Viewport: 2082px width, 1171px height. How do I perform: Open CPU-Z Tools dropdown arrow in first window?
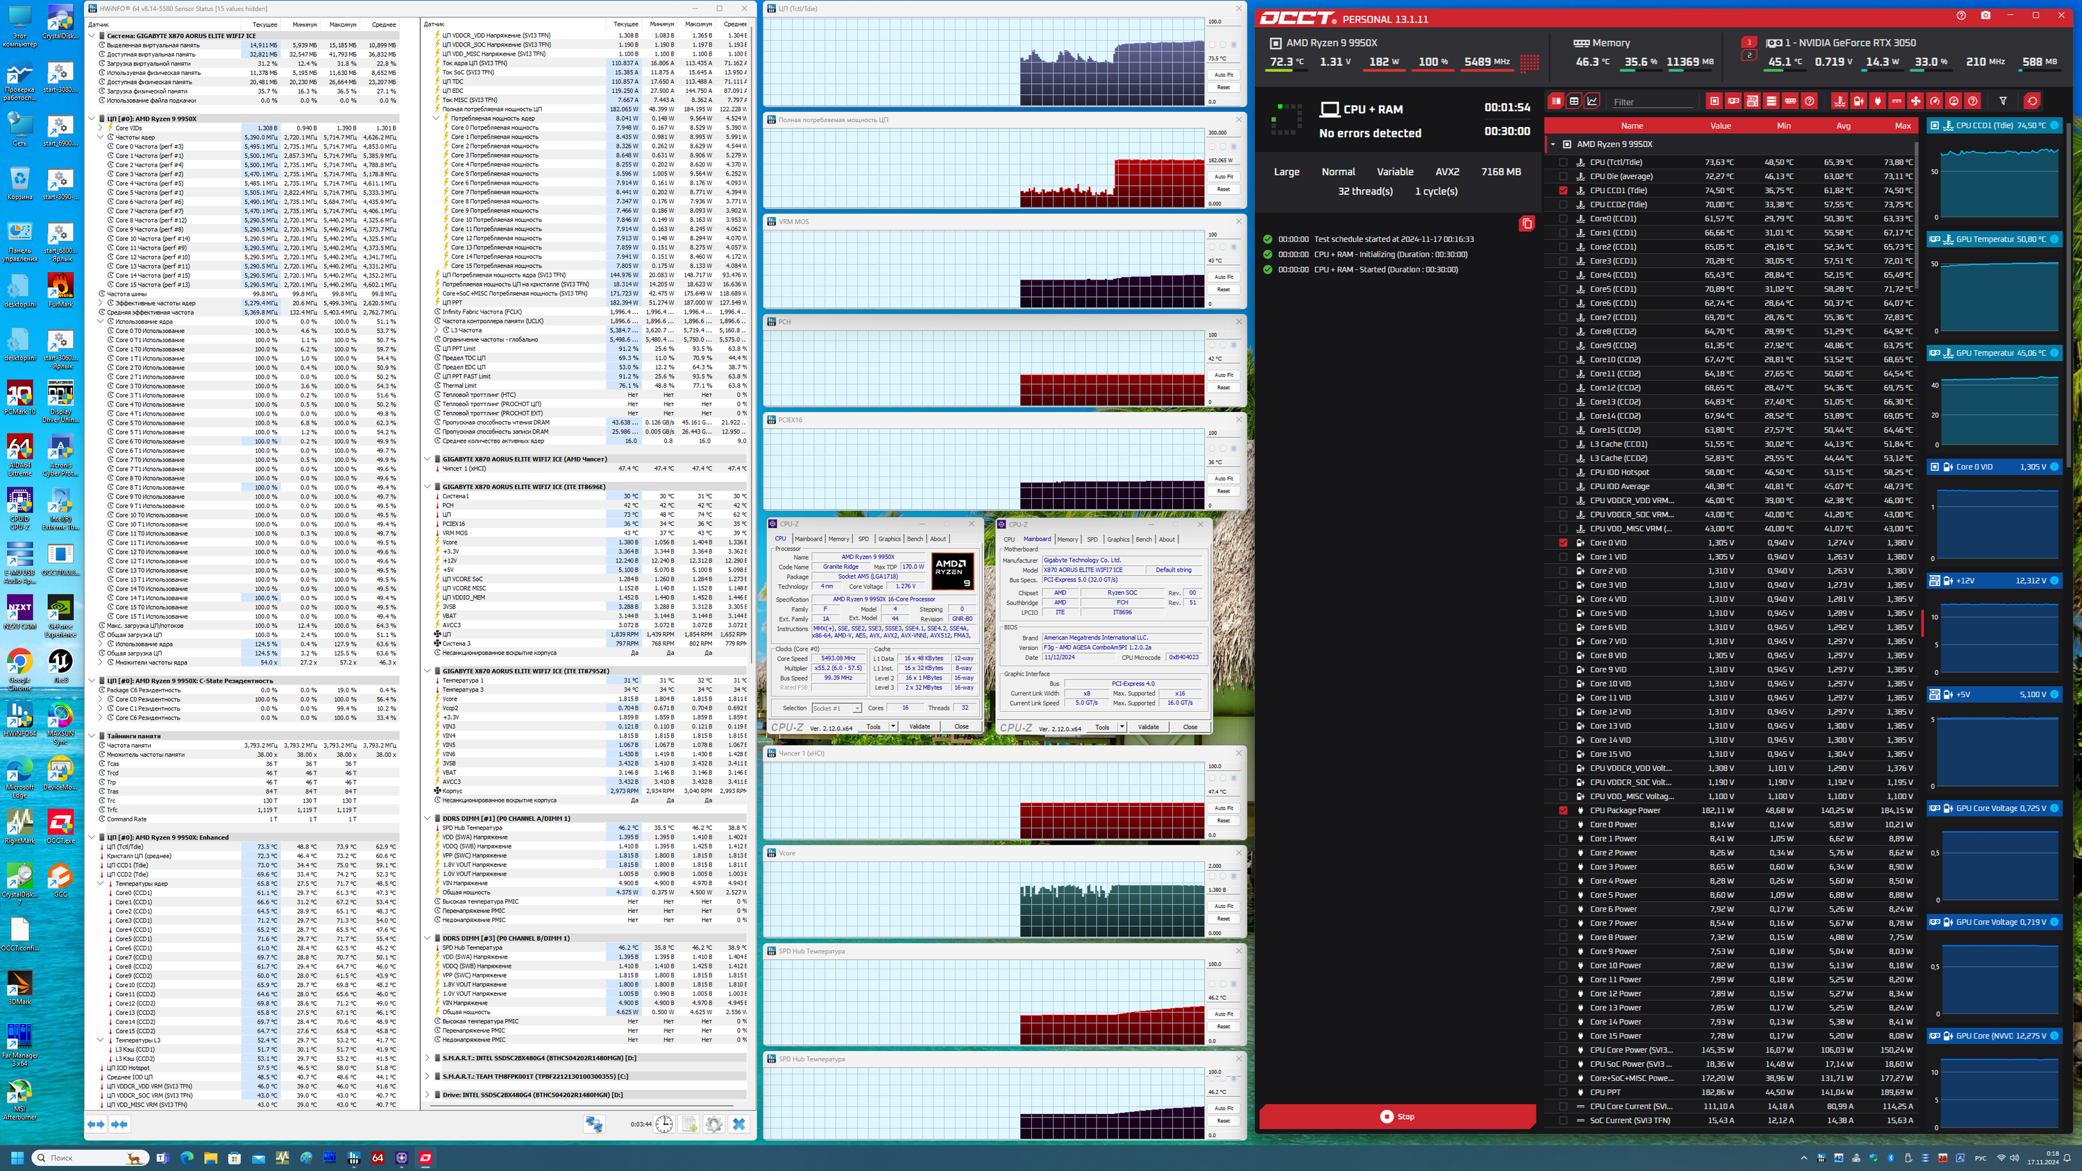point(893,726)
